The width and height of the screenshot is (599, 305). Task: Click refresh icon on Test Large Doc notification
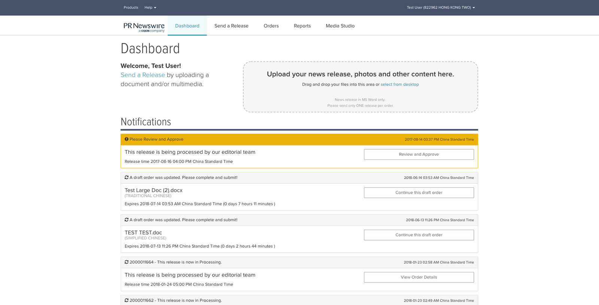click(x=127, y=177)
